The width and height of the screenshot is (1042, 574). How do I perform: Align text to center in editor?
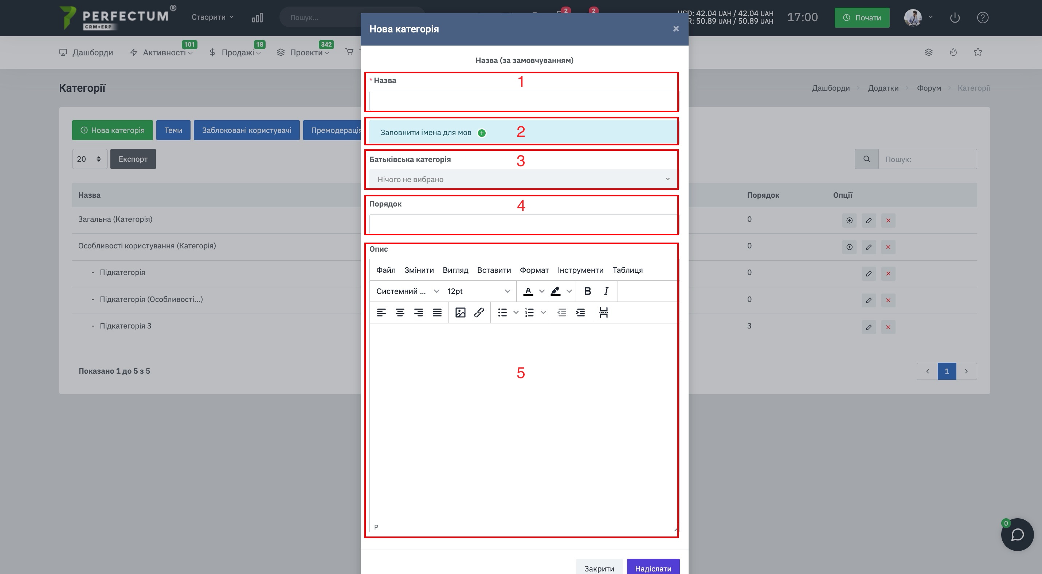[400, 312]
